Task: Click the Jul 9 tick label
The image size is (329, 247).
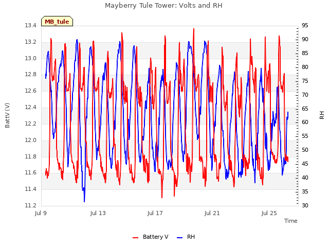Action: [41, 213]
